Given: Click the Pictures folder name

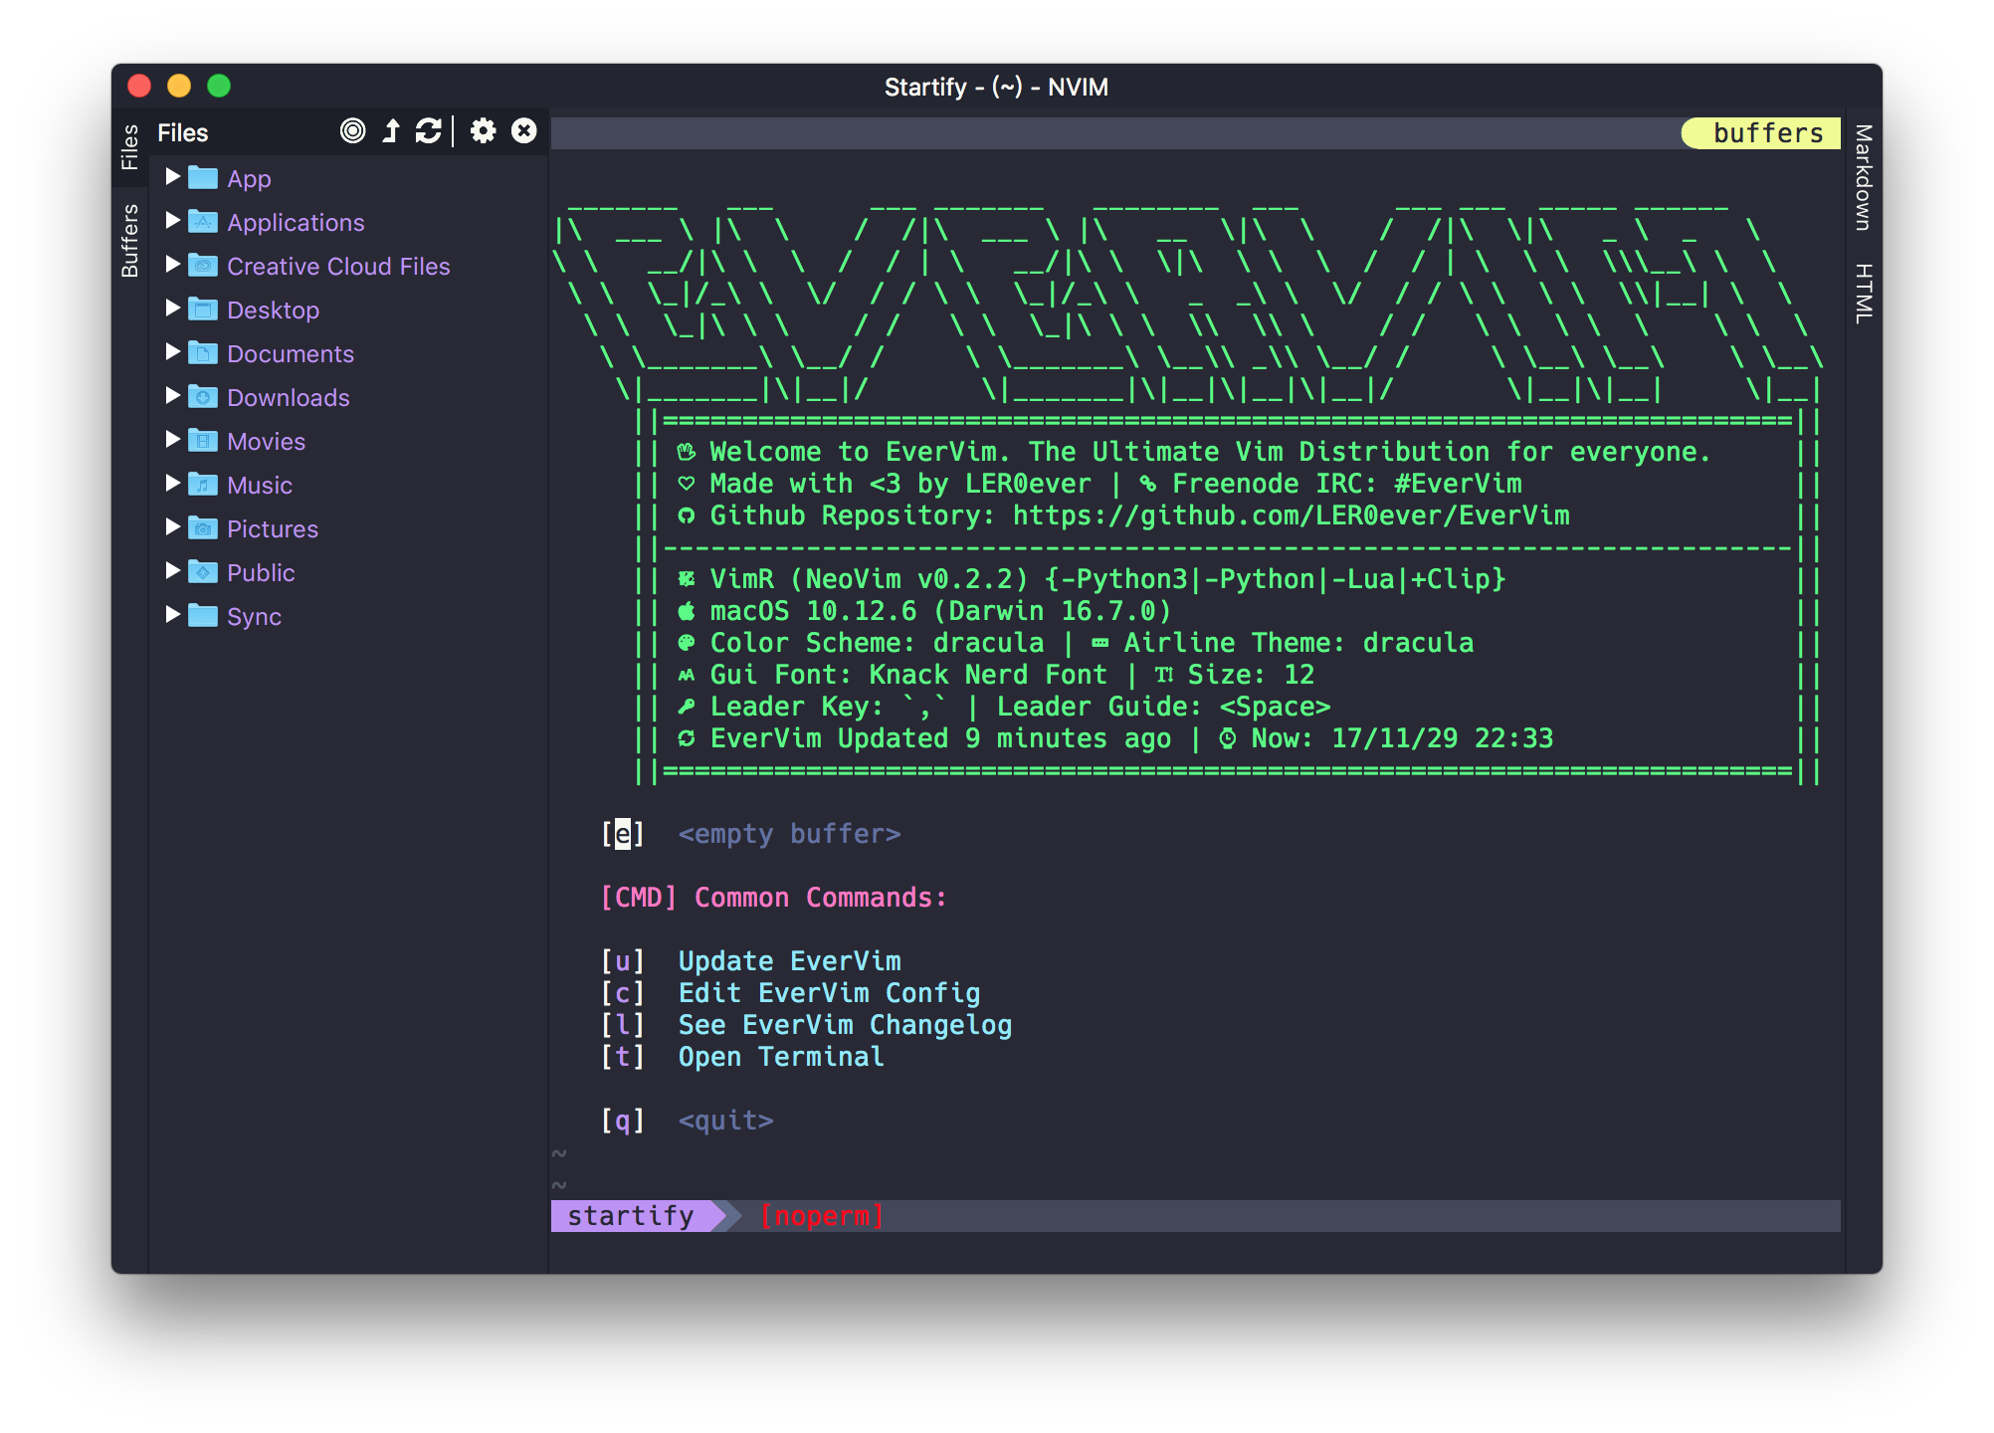Looking at the screenshot, I should click(273, 528).
